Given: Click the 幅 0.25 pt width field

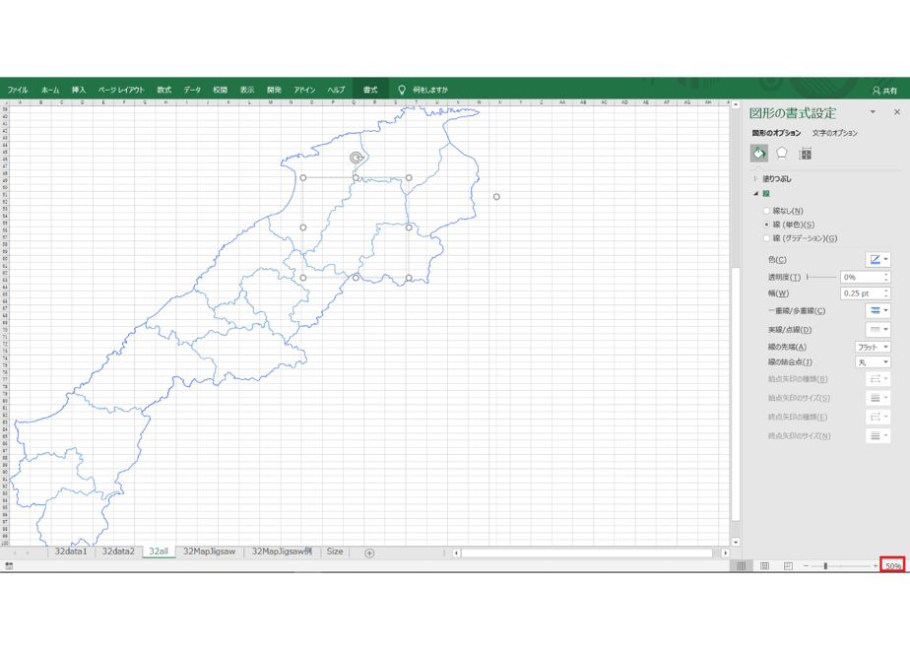Looking at the screenshot, I should click(x=861, y=293).
